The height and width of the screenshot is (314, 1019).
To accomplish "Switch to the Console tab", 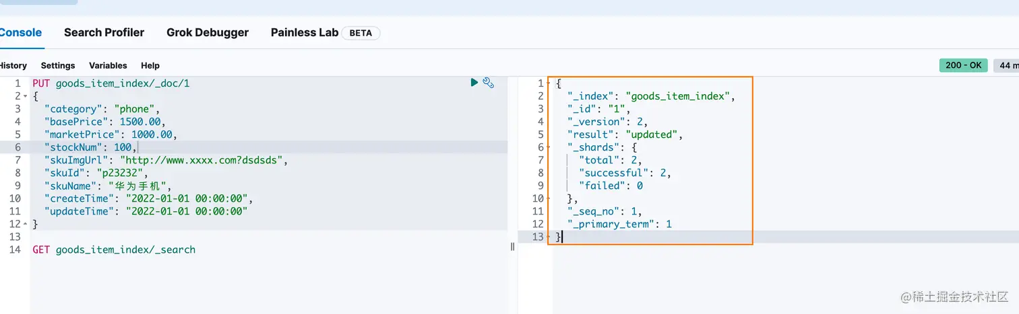I will click(20, 32).
